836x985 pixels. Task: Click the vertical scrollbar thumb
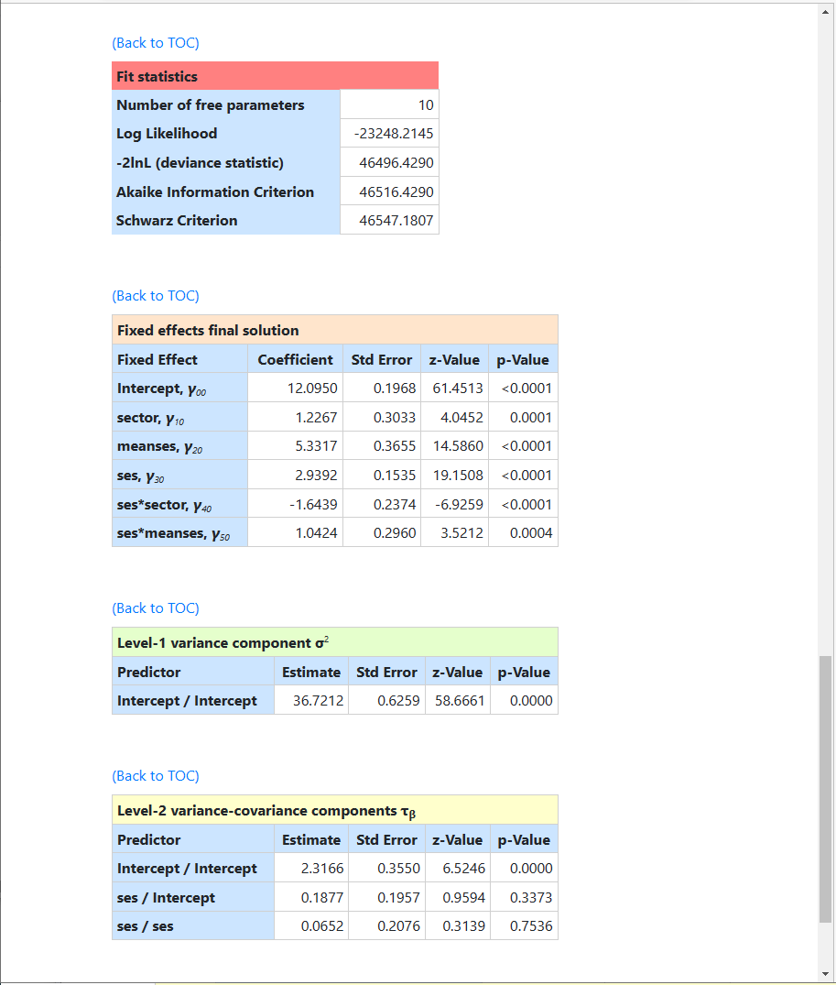click(827, 788)
